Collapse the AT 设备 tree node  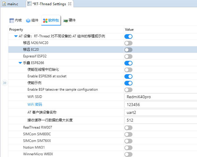click(16, 36)
